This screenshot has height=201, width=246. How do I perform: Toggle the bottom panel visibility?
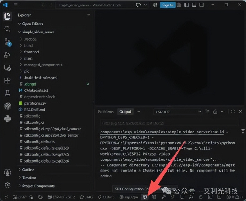pos(194,5)
